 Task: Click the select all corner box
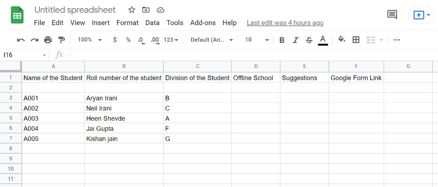11,66
